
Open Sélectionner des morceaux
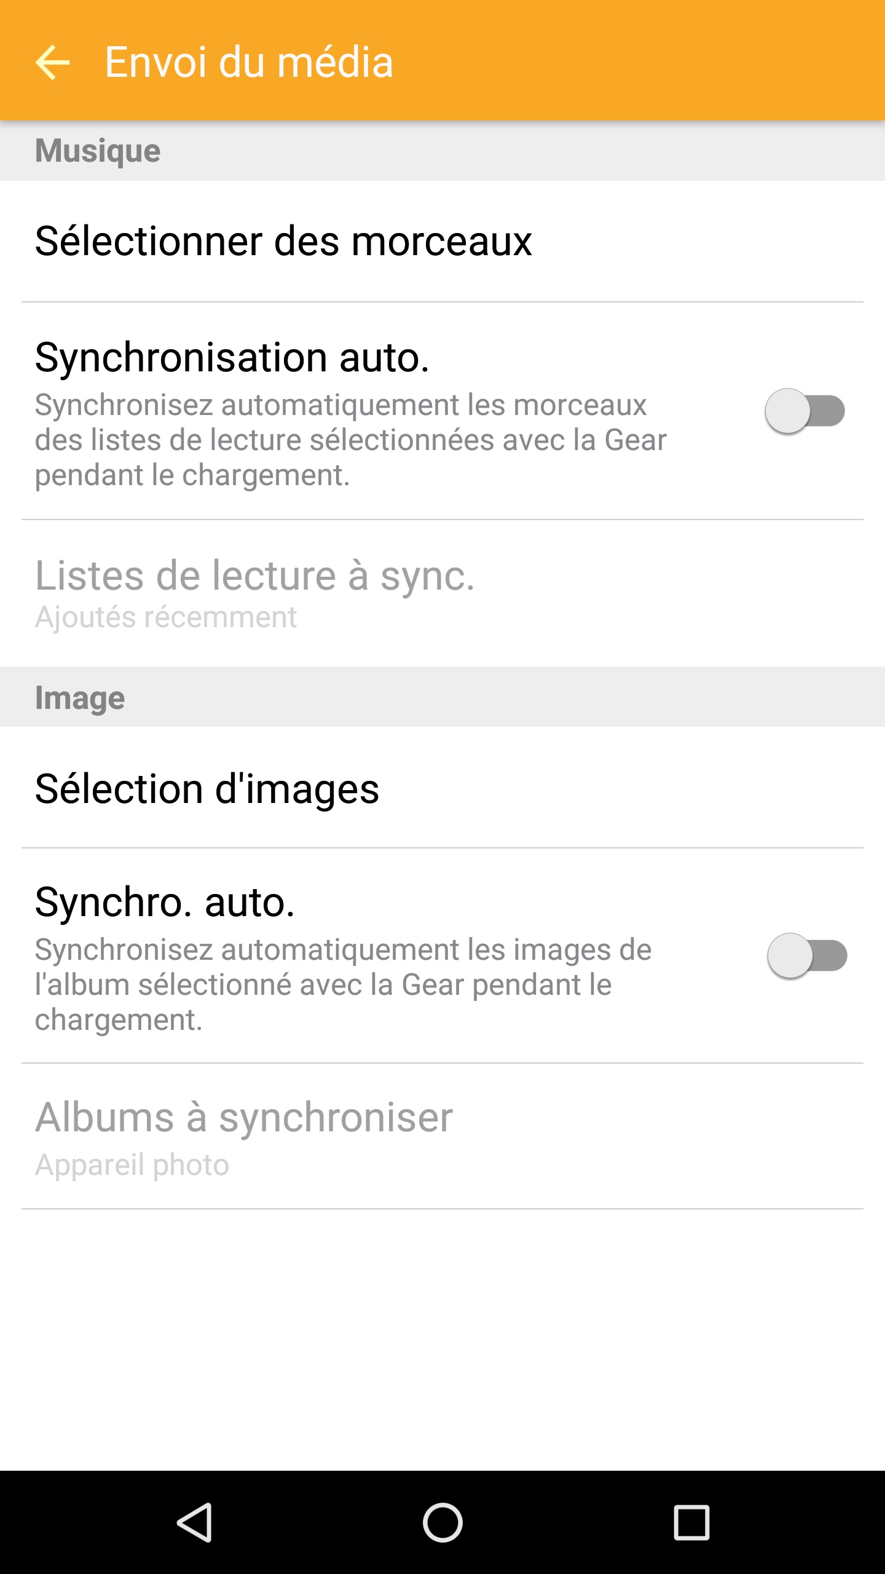(283, 241)
